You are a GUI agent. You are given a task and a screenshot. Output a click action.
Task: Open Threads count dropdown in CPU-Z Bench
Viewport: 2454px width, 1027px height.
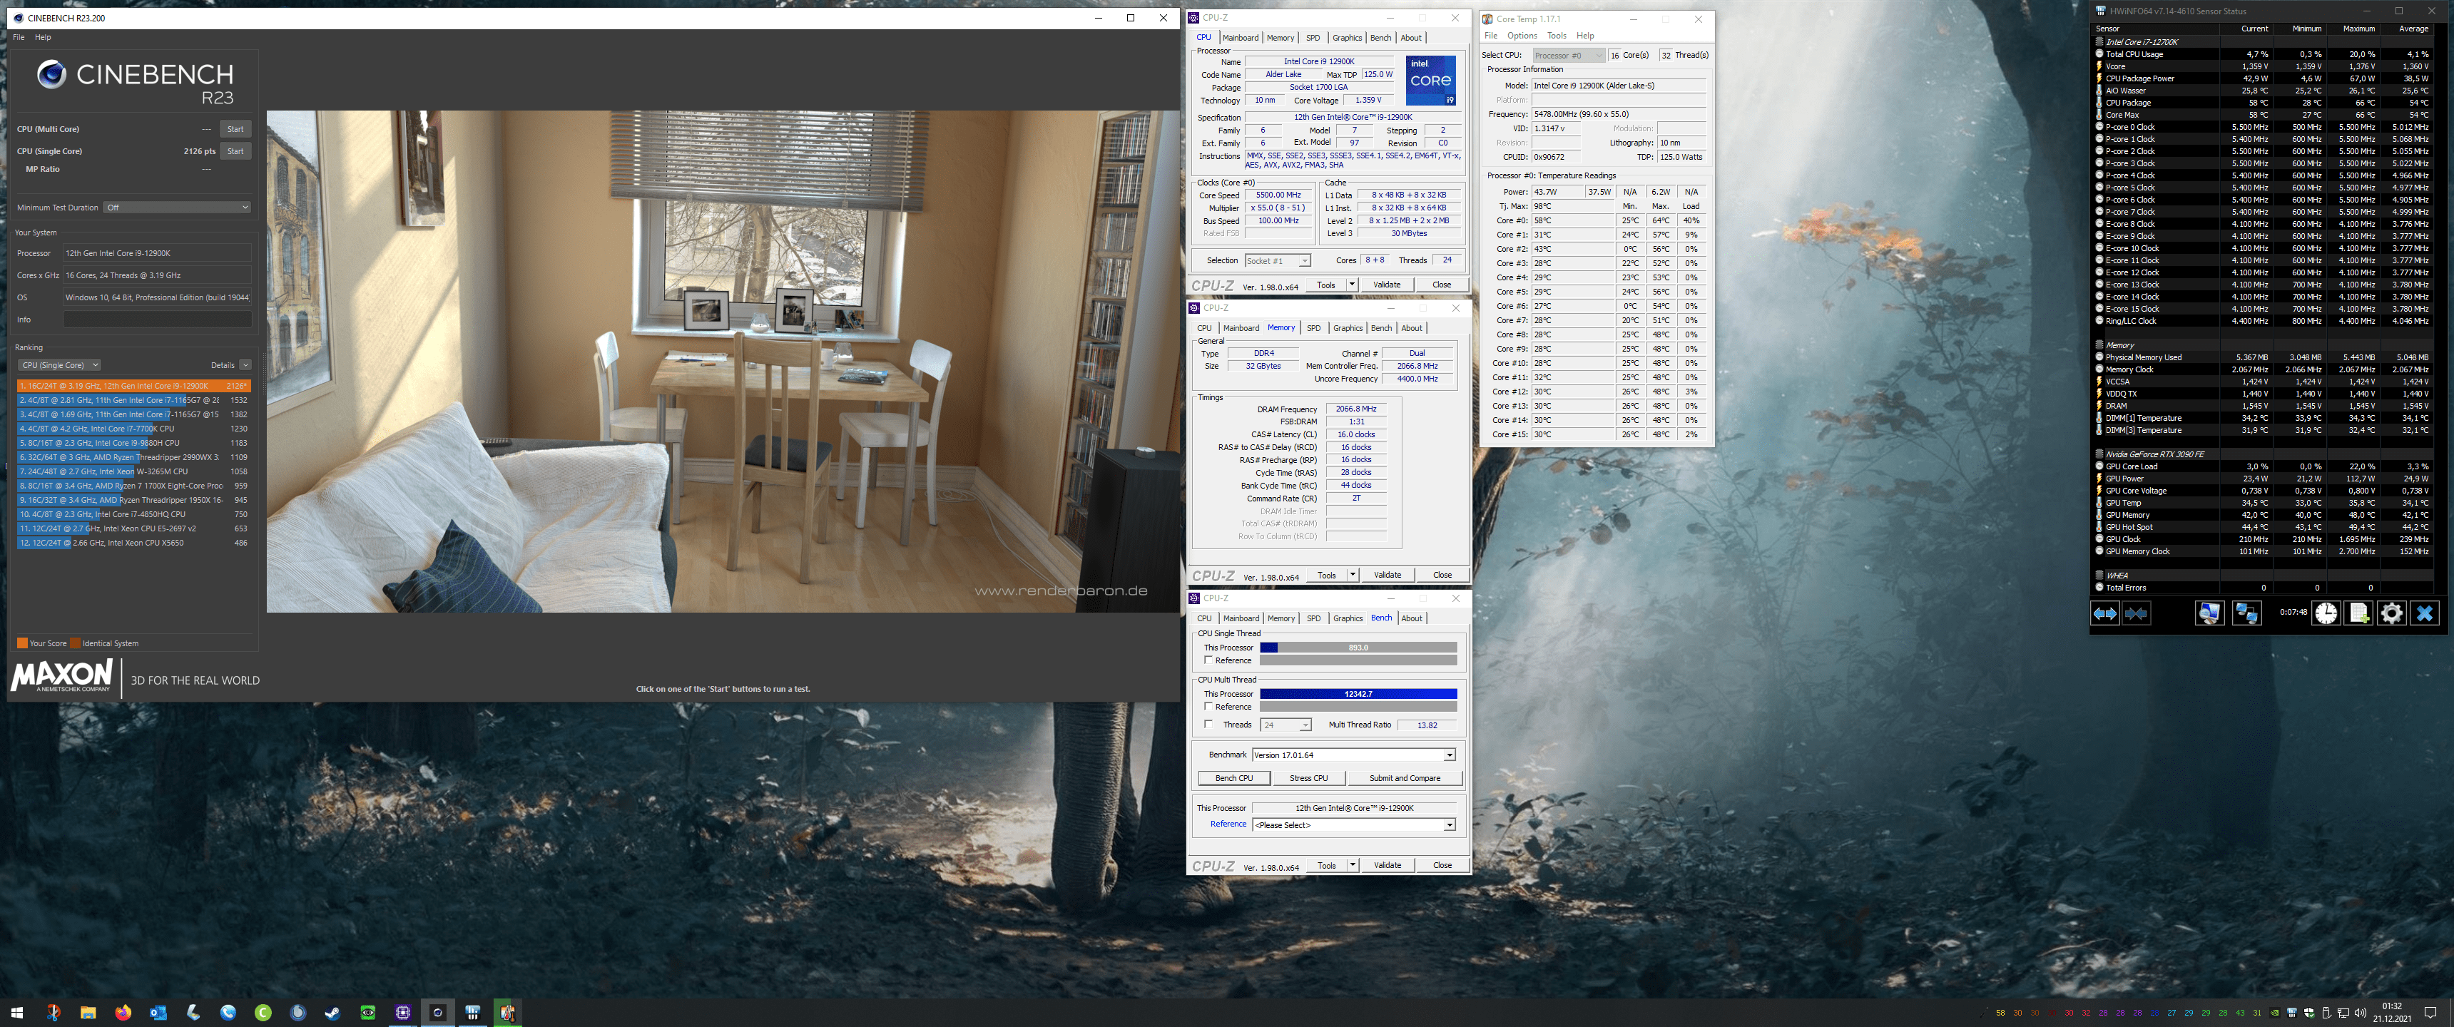pyautogui.click(x=1285, y=725)
